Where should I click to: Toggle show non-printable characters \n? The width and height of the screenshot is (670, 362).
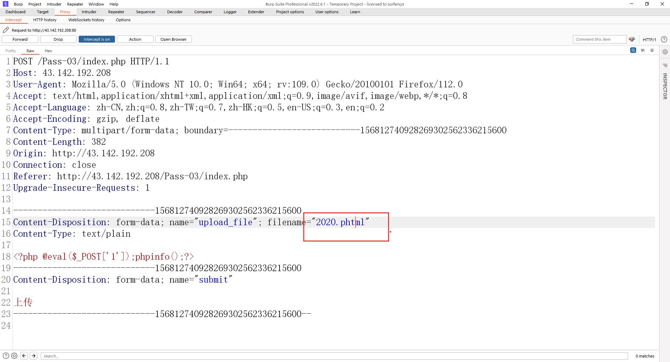[x=642, y=50]
